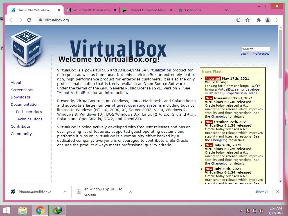Click the "Welcome to VirtualBox.org!" heading
288x216 pixels.
pyautogui.click(x=109, y=59)
